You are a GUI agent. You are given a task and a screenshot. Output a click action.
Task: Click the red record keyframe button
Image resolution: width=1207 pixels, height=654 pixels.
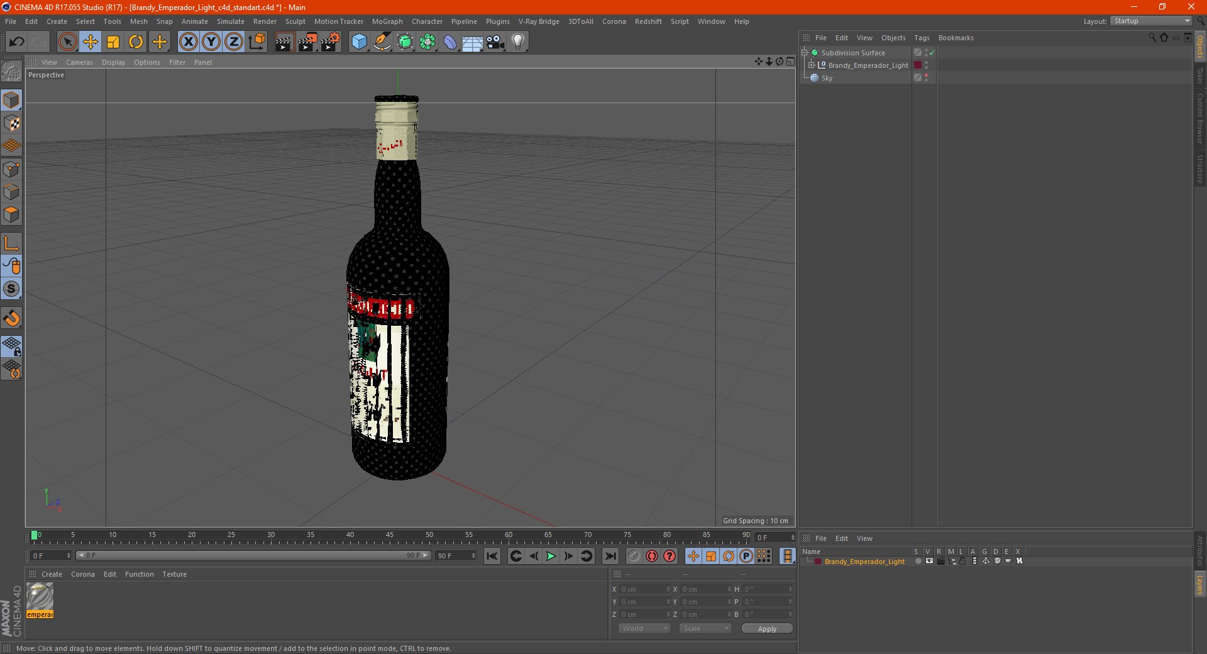[x=652, y=556]
